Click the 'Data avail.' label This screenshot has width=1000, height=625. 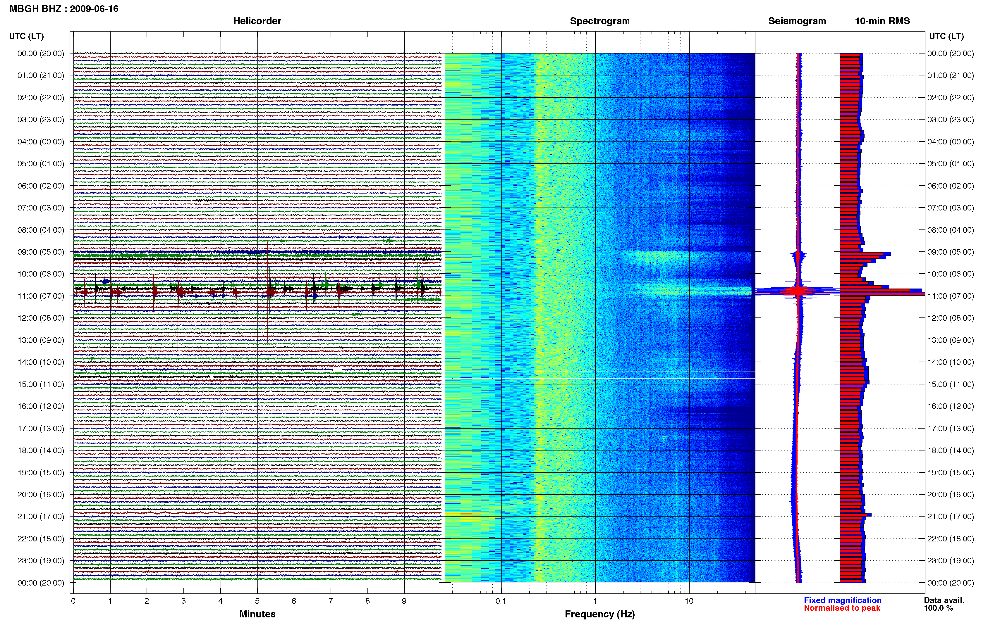pos(944,600)
